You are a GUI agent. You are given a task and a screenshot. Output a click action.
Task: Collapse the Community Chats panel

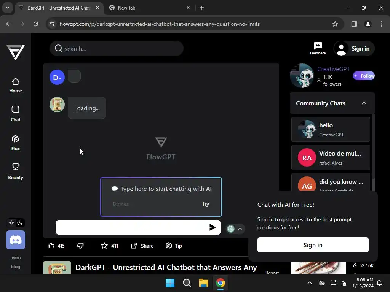click(364, 103)
